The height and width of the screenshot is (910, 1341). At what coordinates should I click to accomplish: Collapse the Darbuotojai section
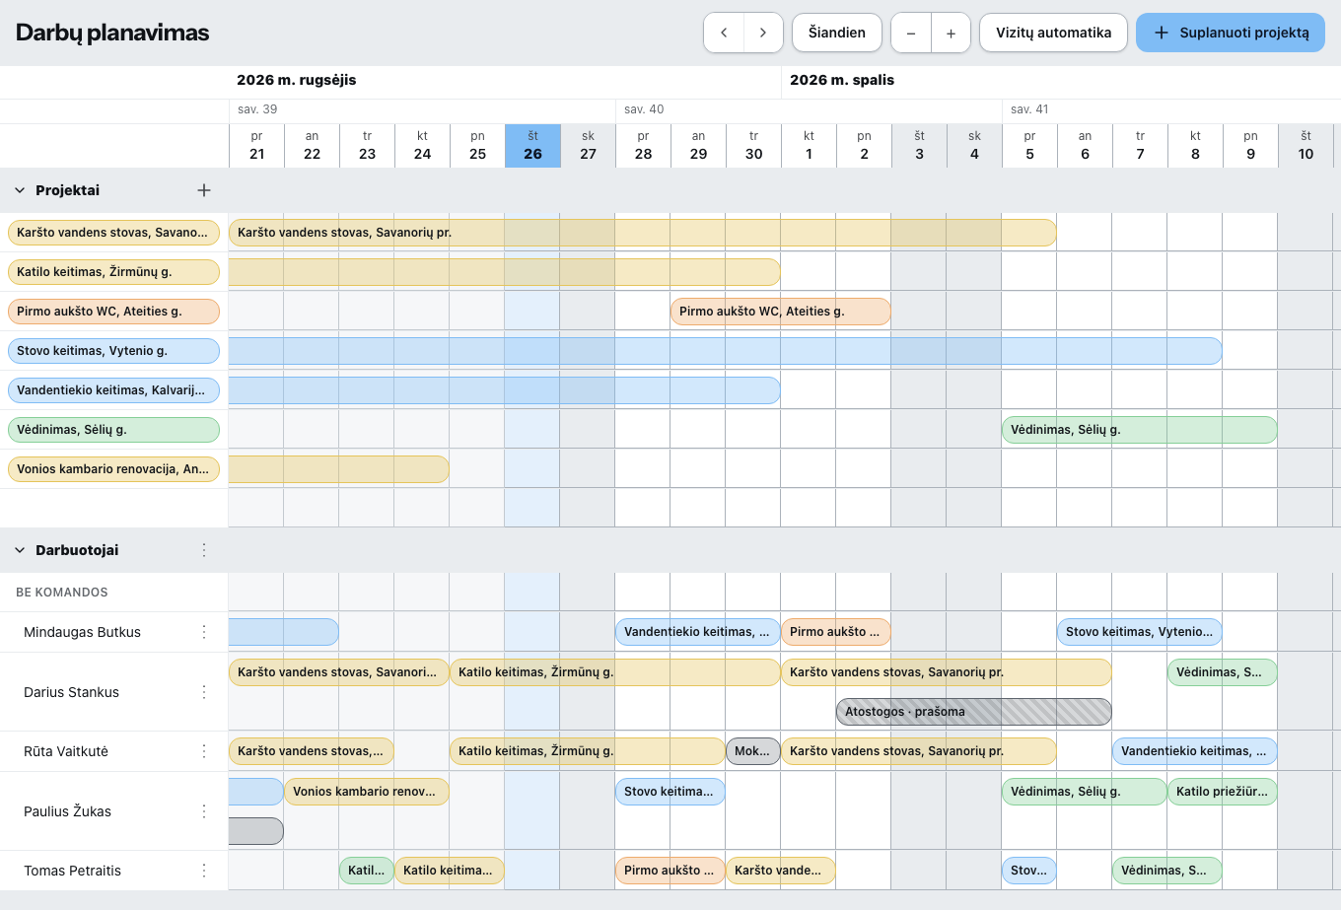pyautogui.click(x=20, y=550)
